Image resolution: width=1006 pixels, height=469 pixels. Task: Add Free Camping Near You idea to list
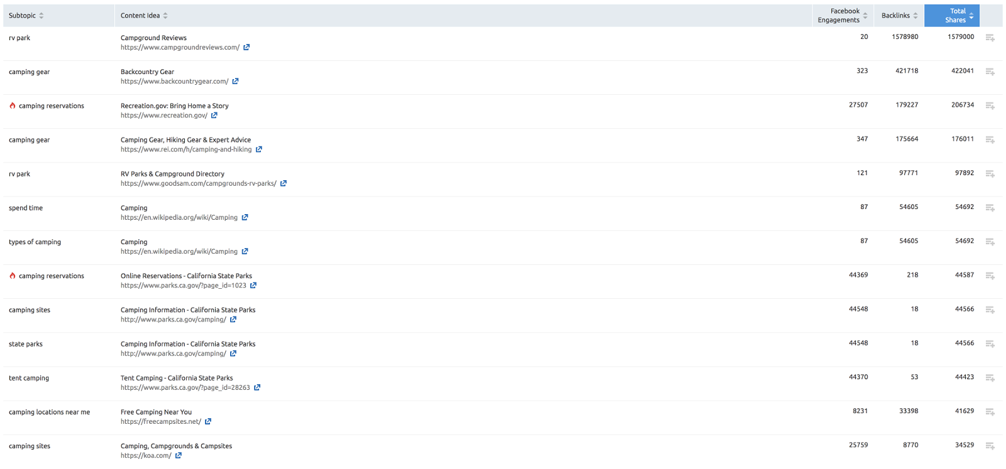(990, 411)
